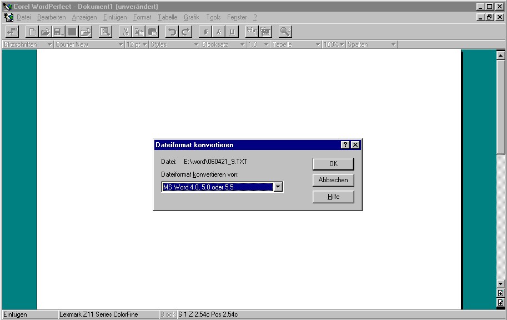This screenshot has width=507, height=320.
Task: Toggle underline formatting (U icon)
Action: [232, 32]
